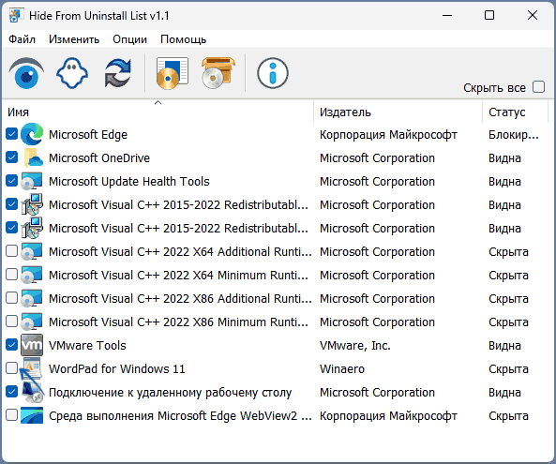556x464 pixels.
Task: Click icon of Visual C++ 2022 X86 Additional Runtime
Action: [x=32, y=298]
